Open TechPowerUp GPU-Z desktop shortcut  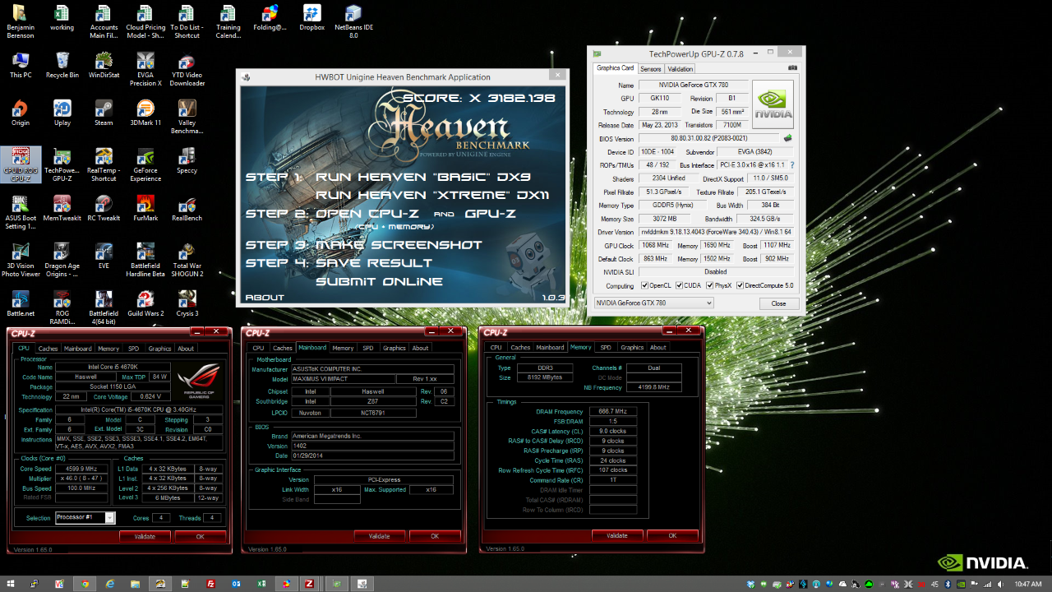[62, 164]
